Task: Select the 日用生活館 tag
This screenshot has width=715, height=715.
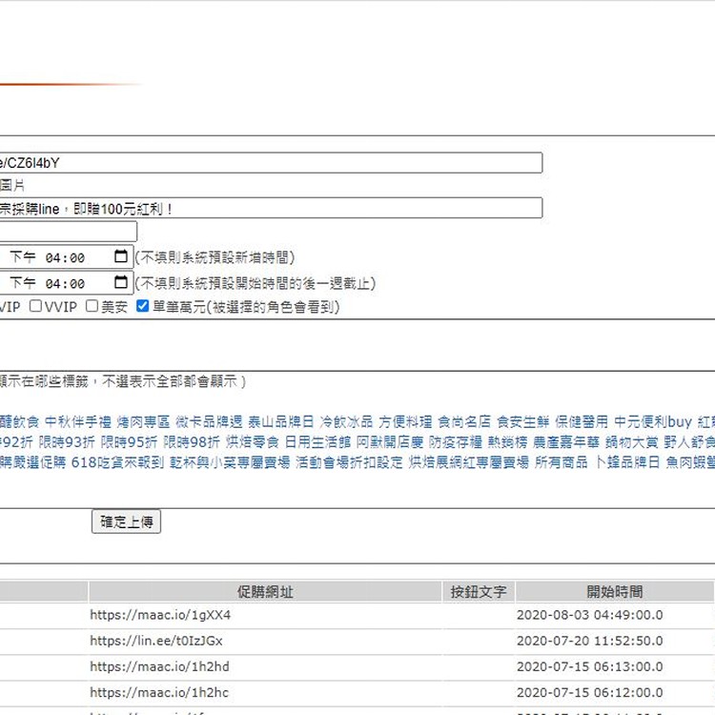Action: tap(317, 442)
